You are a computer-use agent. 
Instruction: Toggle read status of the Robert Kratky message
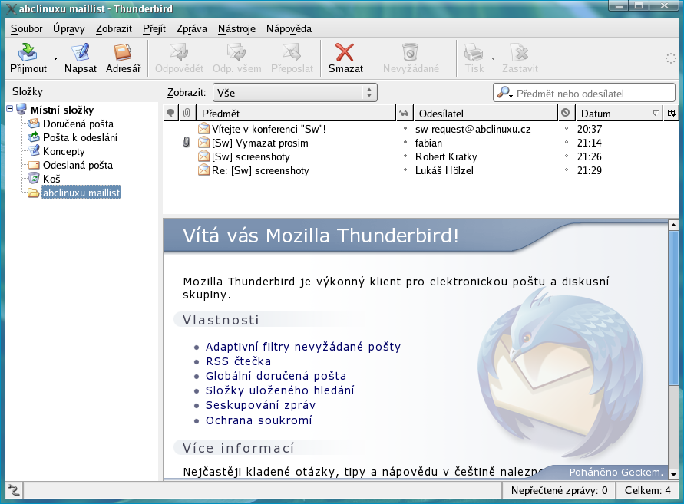[405, 156]
